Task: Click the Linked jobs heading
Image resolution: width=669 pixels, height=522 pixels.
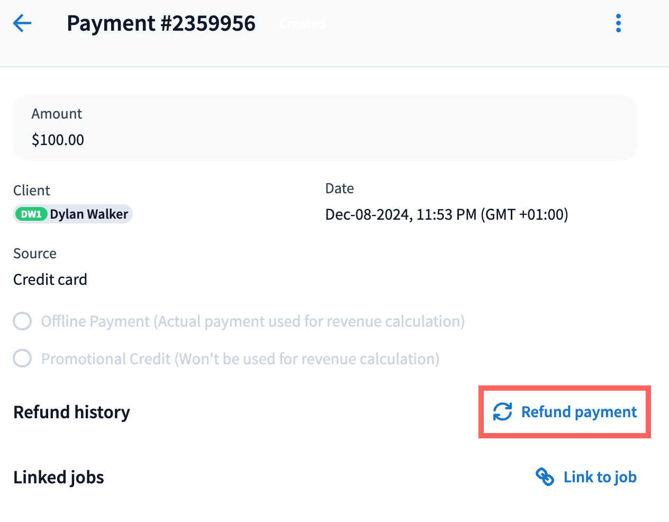Action: tap(59, 477)
